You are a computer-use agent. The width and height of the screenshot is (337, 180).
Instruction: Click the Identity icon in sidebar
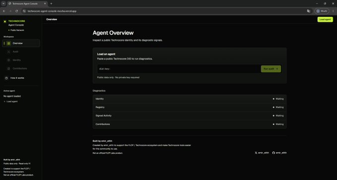(x=8, y=60)
